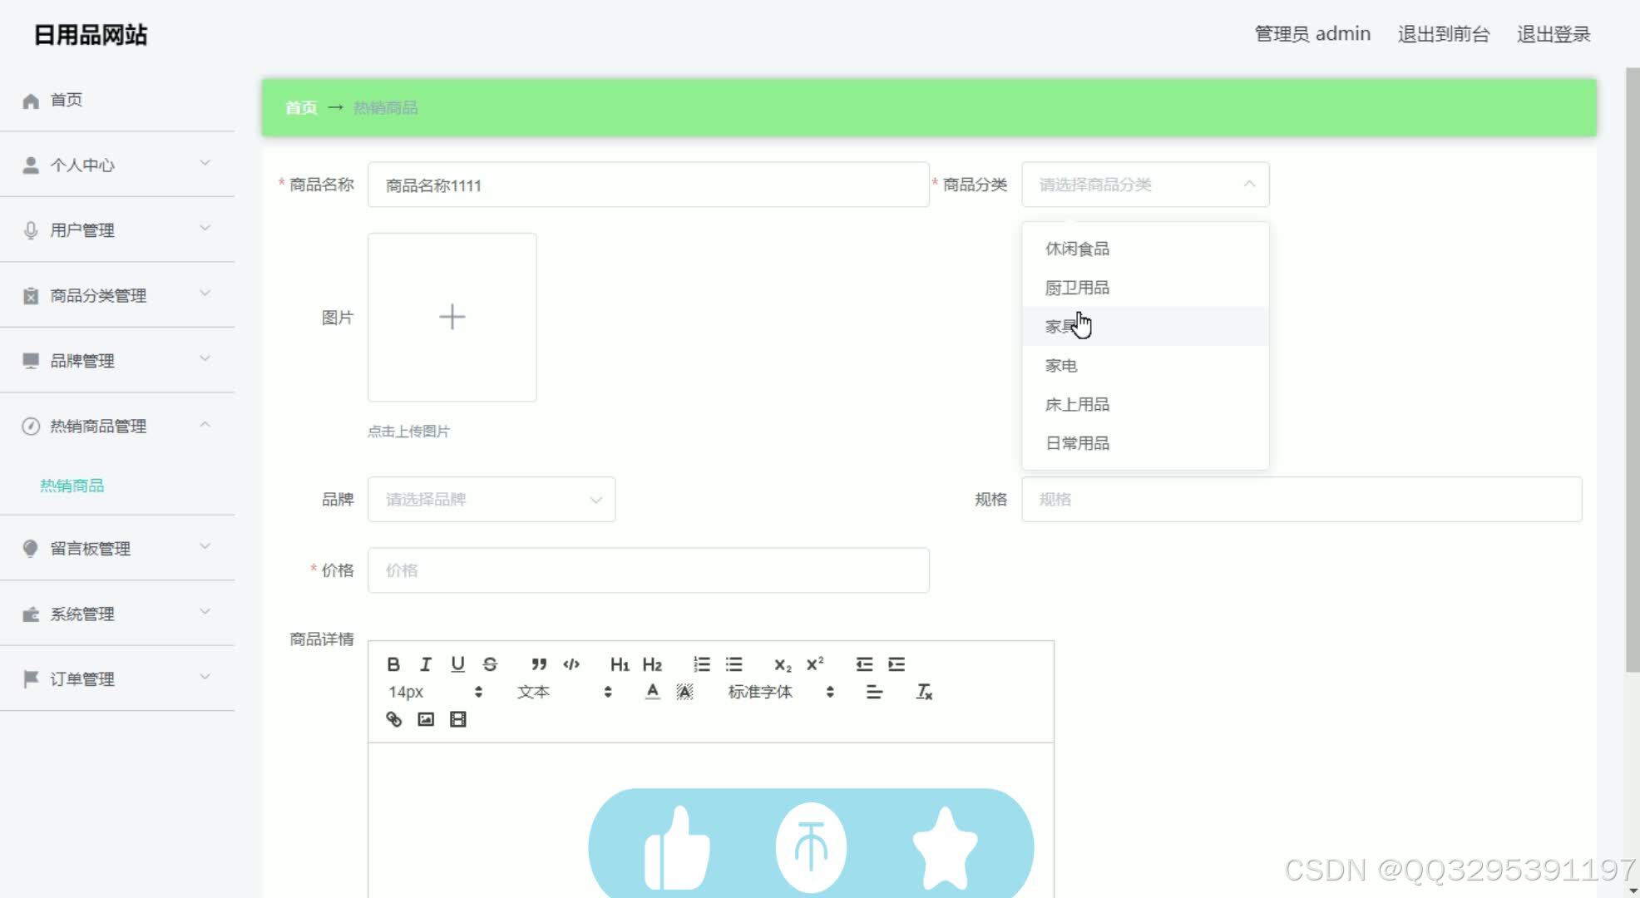Set Heading 1 style
The width and height of the screenshot is (1640, 898).
tap(620, 664)
